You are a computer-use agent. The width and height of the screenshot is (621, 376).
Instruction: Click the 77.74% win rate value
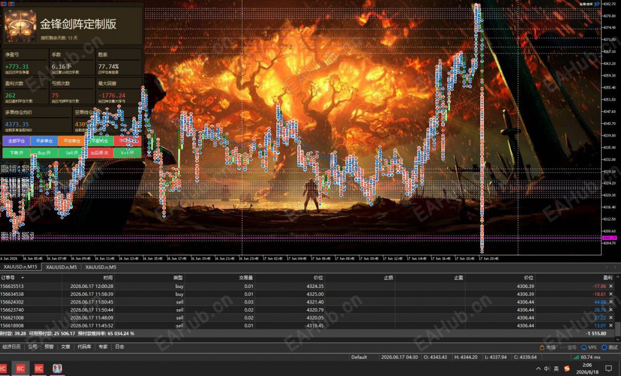(x=108, y=67)
